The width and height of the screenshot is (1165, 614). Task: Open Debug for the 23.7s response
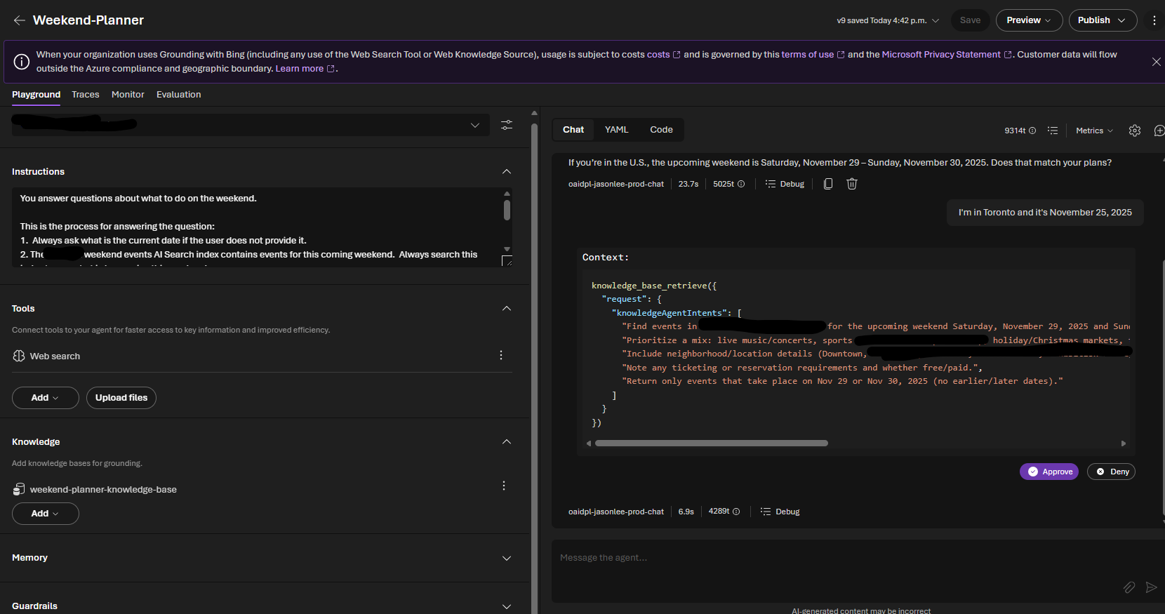tap(785, 184)
